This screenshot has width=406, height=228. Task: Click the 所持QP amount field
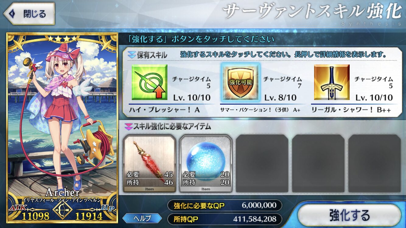[225, 219]
